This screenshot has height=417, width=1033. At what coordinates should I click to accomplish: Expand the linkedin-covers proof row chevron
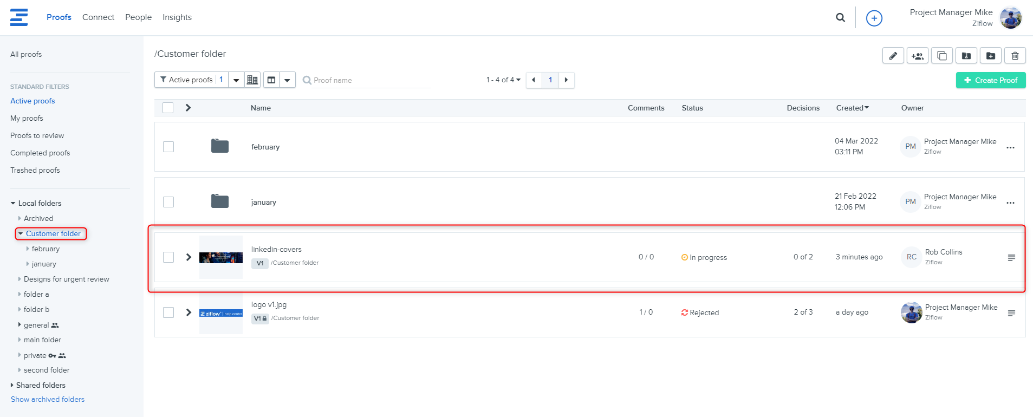[x=189, y=257]
